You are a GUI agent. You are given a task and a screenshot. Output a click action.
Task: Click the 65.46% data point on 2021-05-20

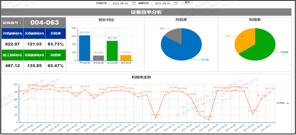click(191, 97)
